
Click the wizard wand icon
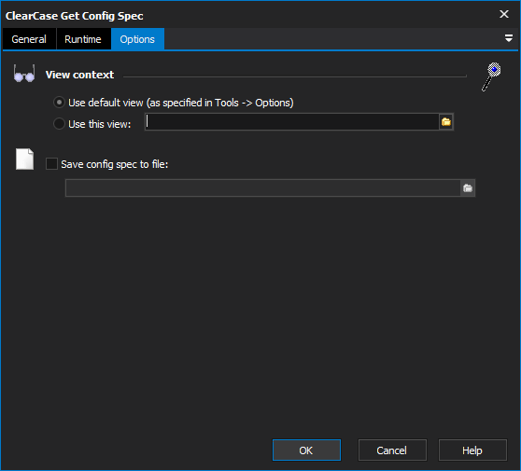[491, 76]
